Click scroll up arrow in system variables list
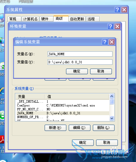Screen dimensions: 136x162 (x=112, y=96)
